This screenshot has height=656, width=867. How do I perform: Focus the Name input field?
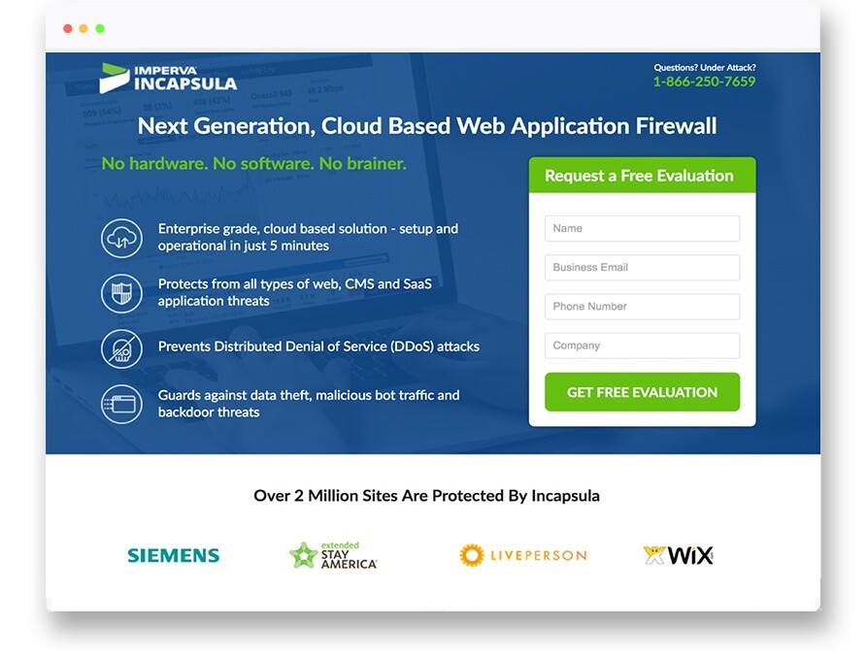tap(642, 229)
